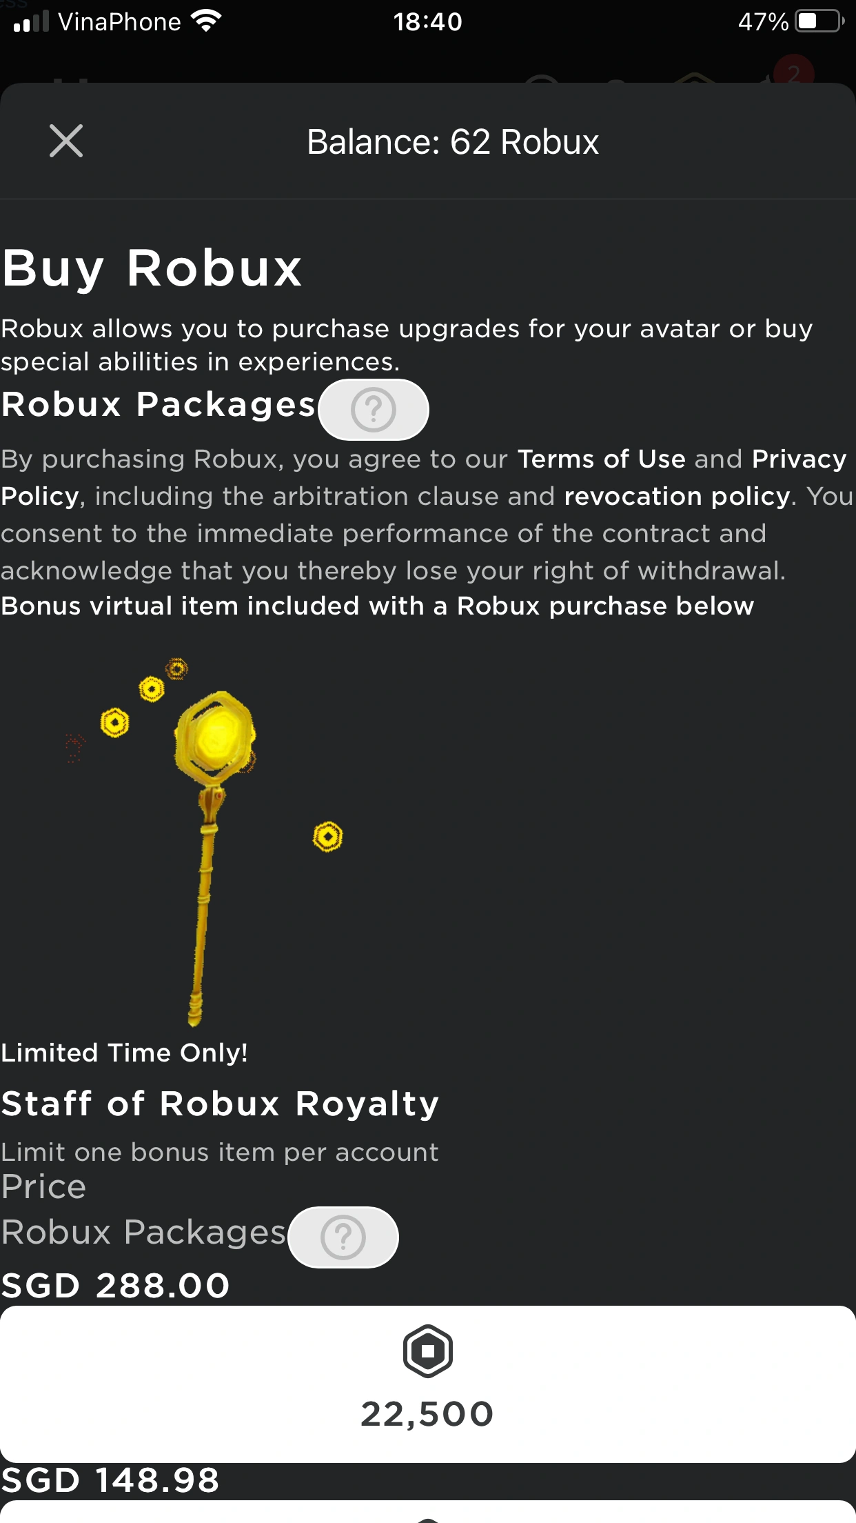This screenshot has height=1523, width=856.
Task: Tap the floating gold coin right of the staff
Action: [x=327, y=837]
